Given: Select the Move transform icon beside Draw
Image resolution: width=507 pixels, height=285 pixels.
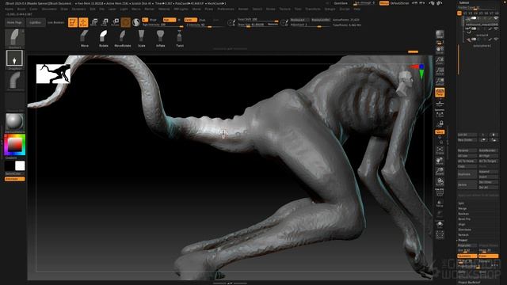Looking at the screenshot, I should point(94,22).
